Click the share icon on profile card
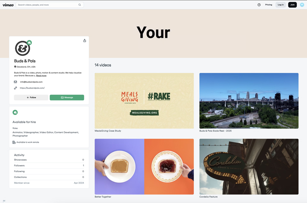Image resolution: width=307 pixels, height=203 pixels. (x=84, y=41)
